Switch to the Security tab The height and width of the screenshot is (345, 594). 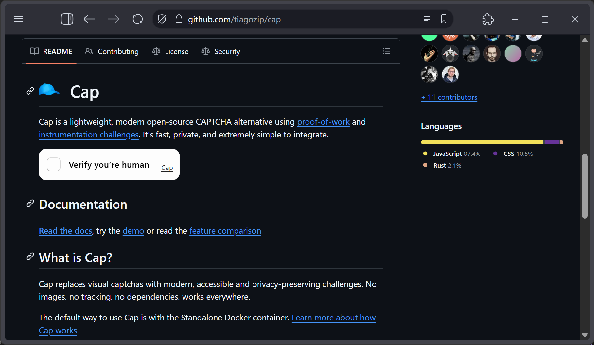(x=221, y=51)
